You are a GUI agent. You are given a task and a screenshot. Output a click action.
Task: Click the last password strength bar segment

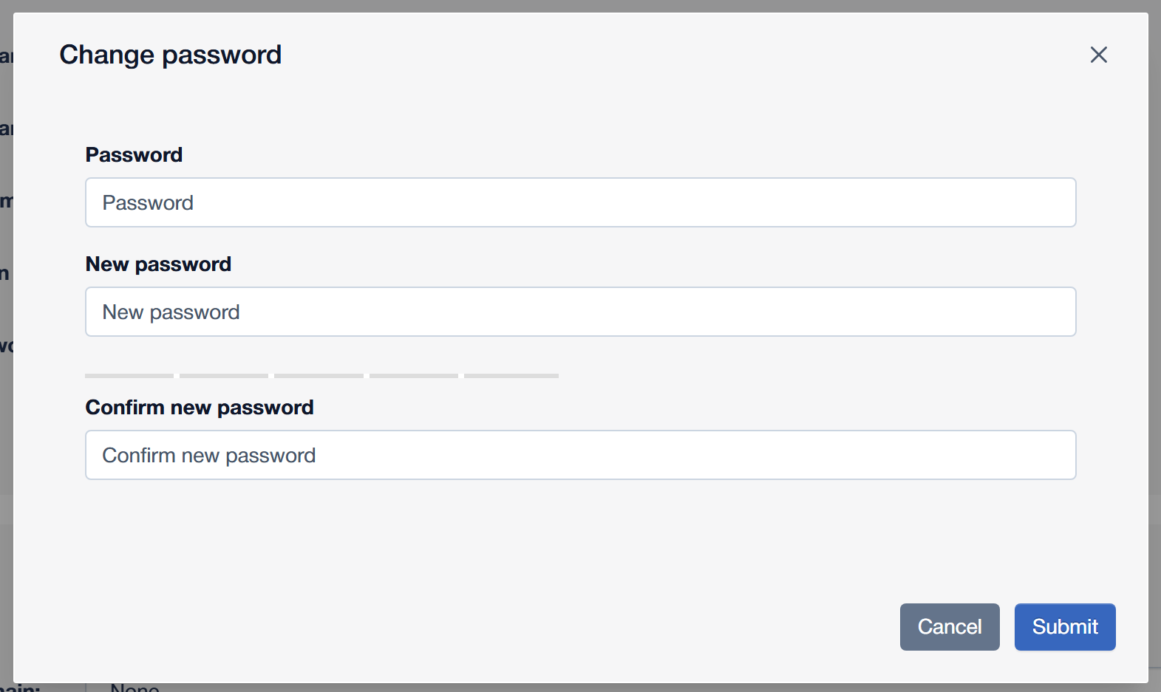click(x=511, y=376)
